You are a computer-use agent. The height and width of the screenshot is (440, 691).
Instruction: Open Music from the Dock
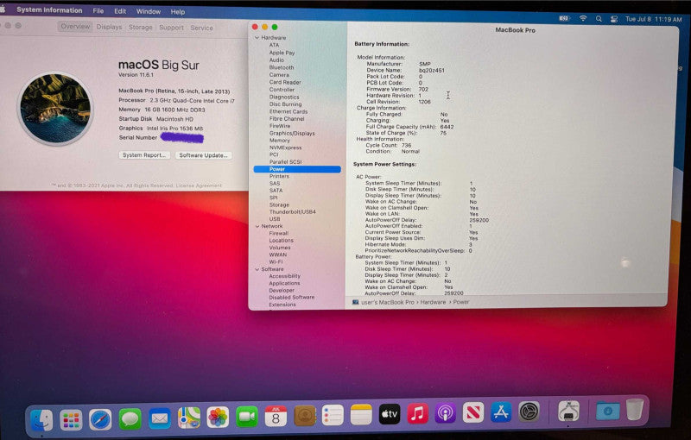(417, 413)
